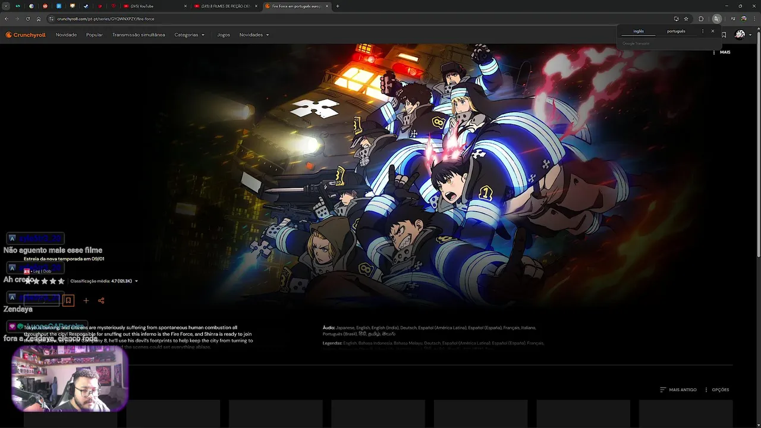Viewport: 761px width, 428px height.
Task: Go to Transmissão simultânea
Action: coord(139,35)
